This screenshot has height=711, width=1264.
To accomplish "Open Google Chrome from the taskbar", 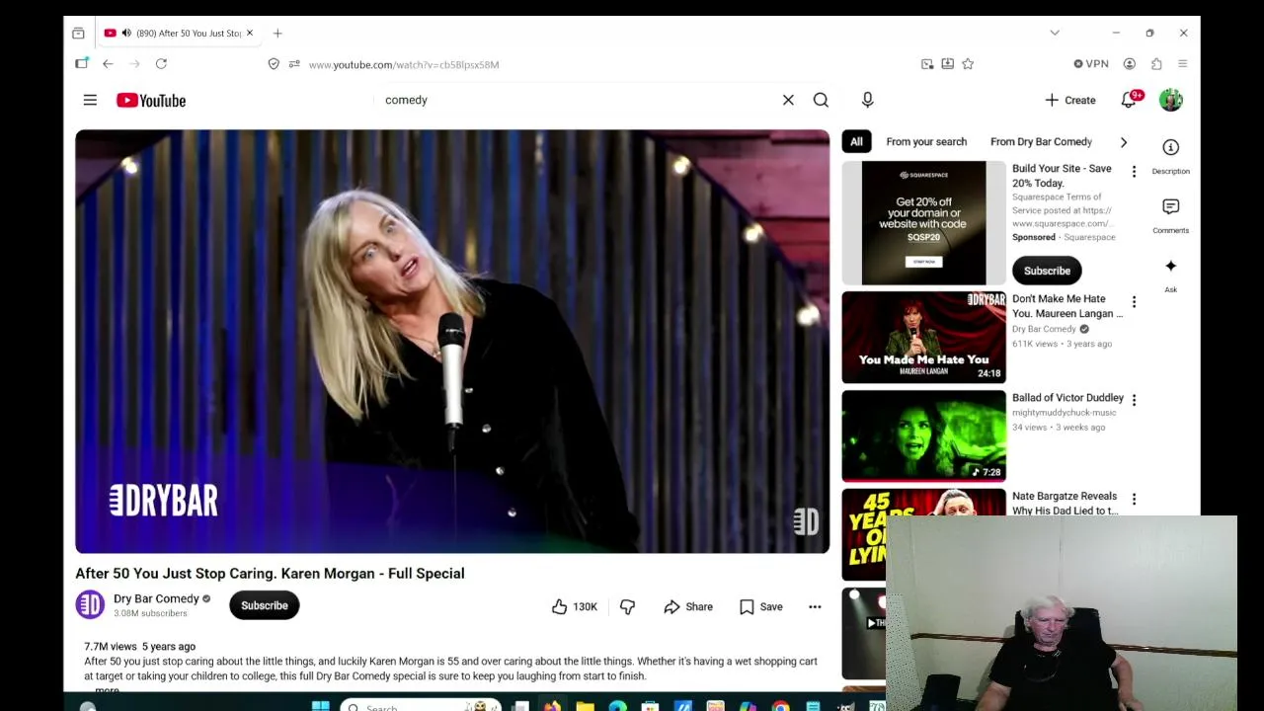I will 781,706.
